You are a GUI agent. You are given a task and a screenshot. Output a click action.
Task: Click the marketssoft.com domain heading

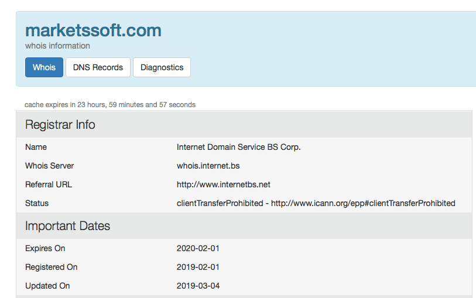[x=93, y=30]
